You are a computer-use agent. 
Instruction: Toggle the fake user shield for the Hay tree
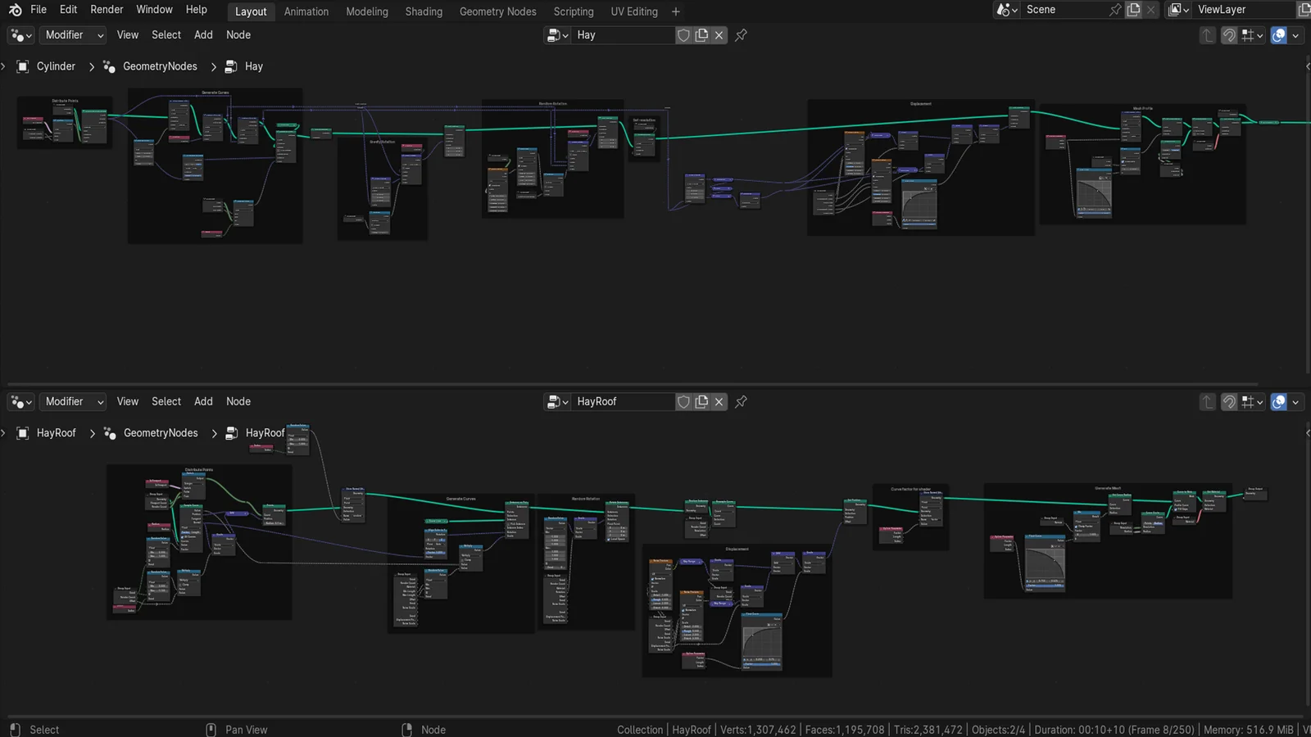coord(683,34)
